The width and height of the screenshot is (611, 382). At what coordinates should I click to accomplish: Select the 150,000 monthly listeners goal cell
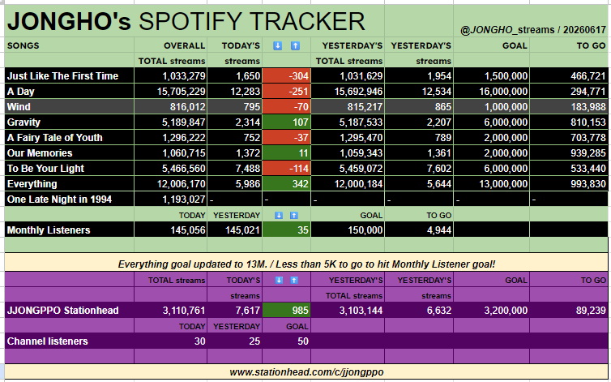tap(348, 230)
